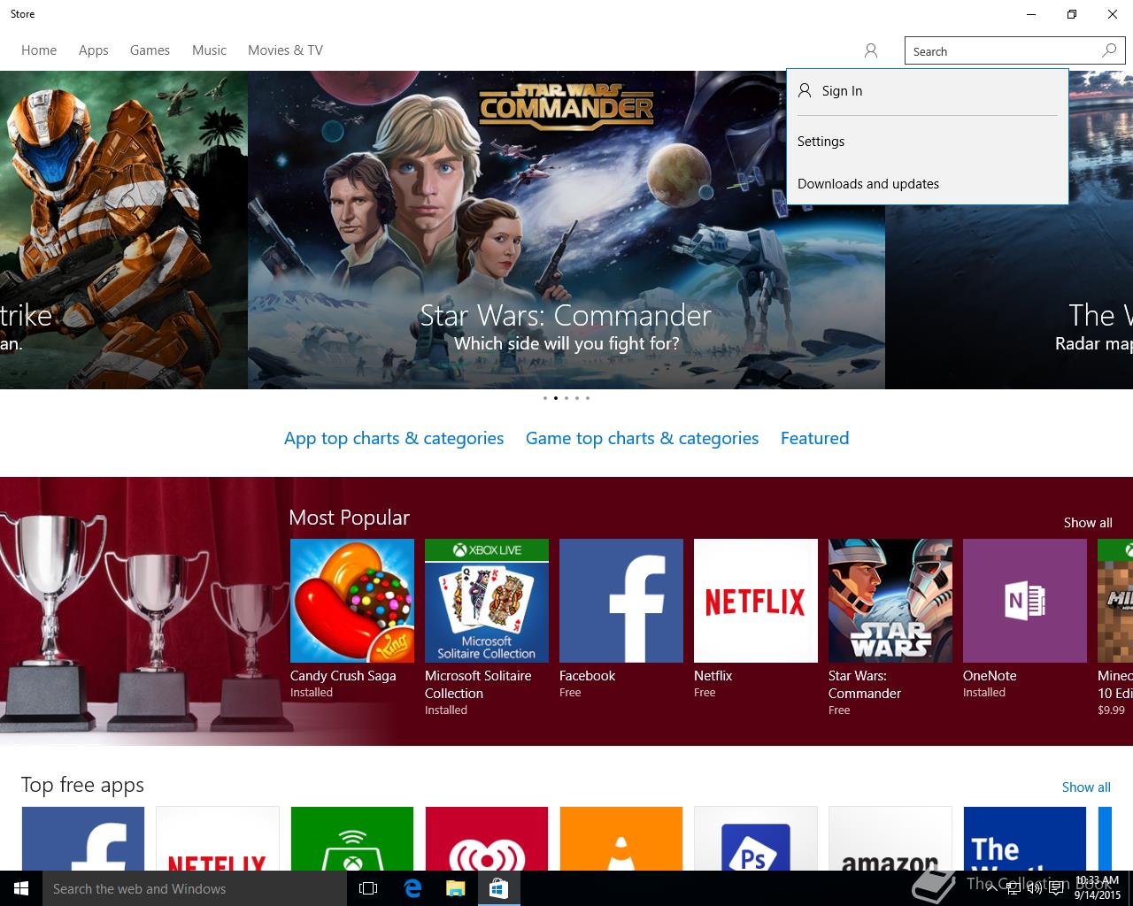Open Action Center notifications icon
The width and height of the screenshot is (1133, 906).
click(1056, 888)
